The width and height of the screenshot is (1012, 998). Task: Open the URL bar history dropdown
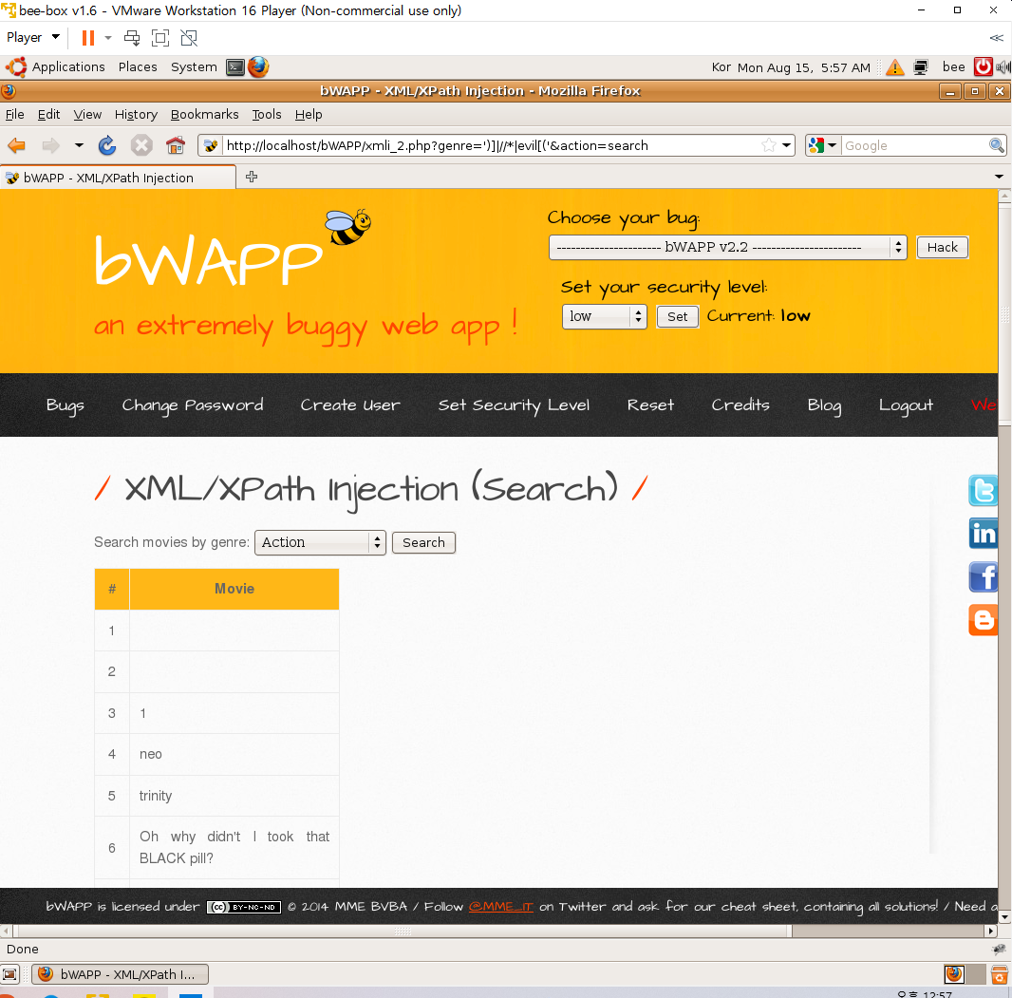point(786,145)
